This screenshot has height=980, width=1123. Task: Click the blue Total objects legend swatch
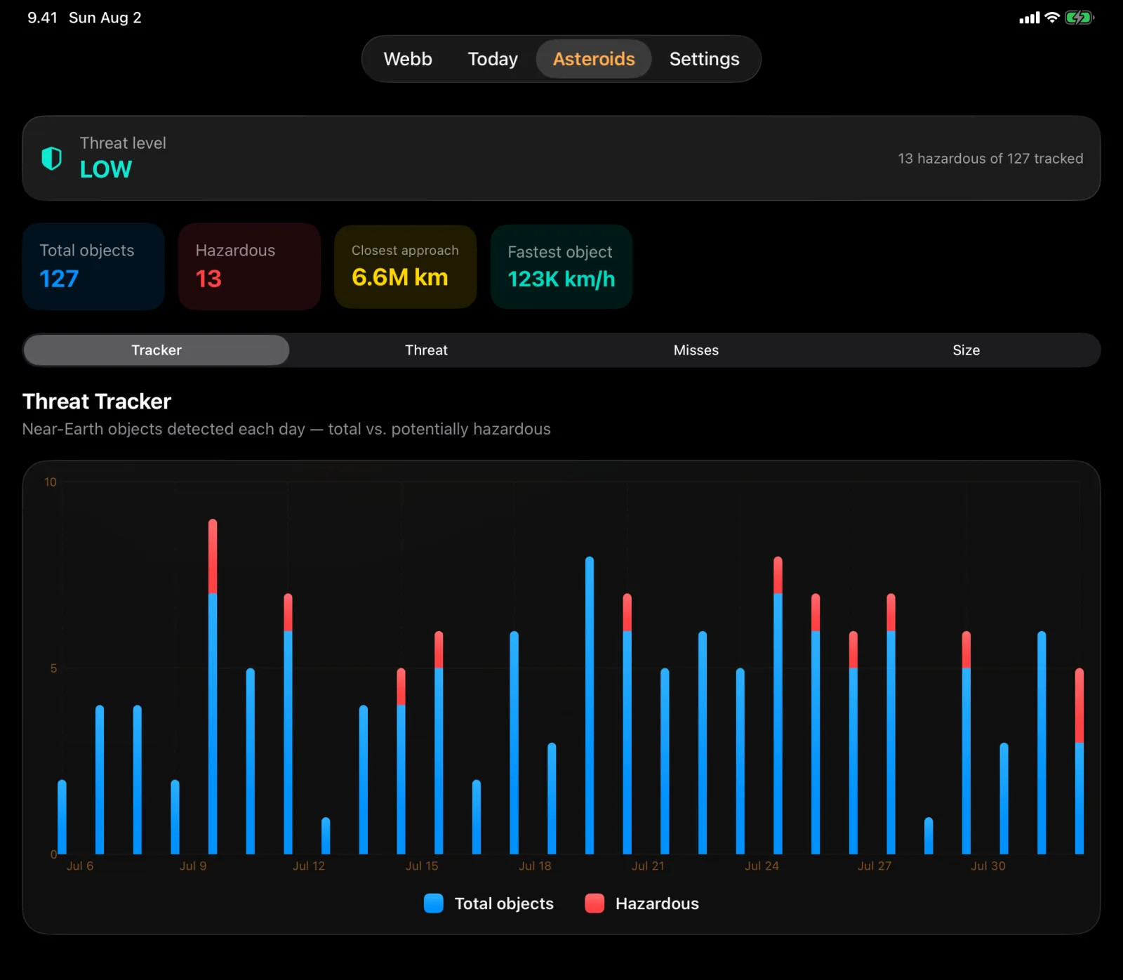click(x=434, y=903)
